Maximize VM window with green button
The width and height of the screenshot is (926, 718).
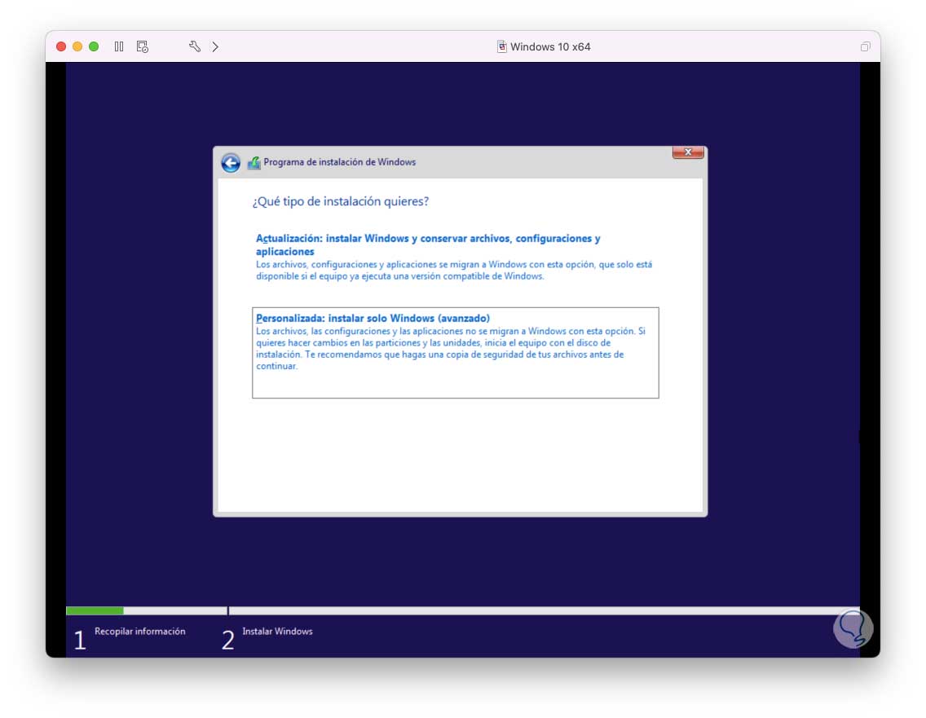coord(94,46)
